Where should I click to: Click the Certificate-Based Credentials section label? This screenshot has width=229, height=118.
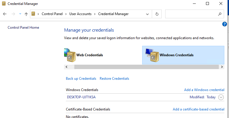(88, 109)
